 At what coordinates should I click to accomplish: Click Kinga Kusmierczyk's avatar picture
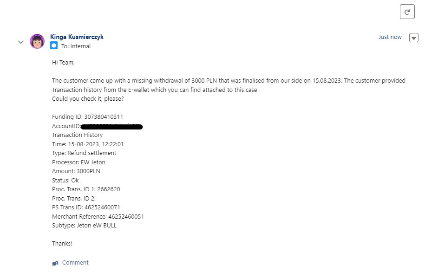pyautogui.click(x=37, y=41)
